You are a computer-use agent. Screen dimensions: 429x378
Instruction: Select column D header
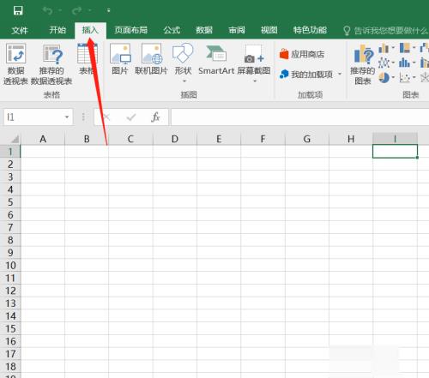click(175, 139)
